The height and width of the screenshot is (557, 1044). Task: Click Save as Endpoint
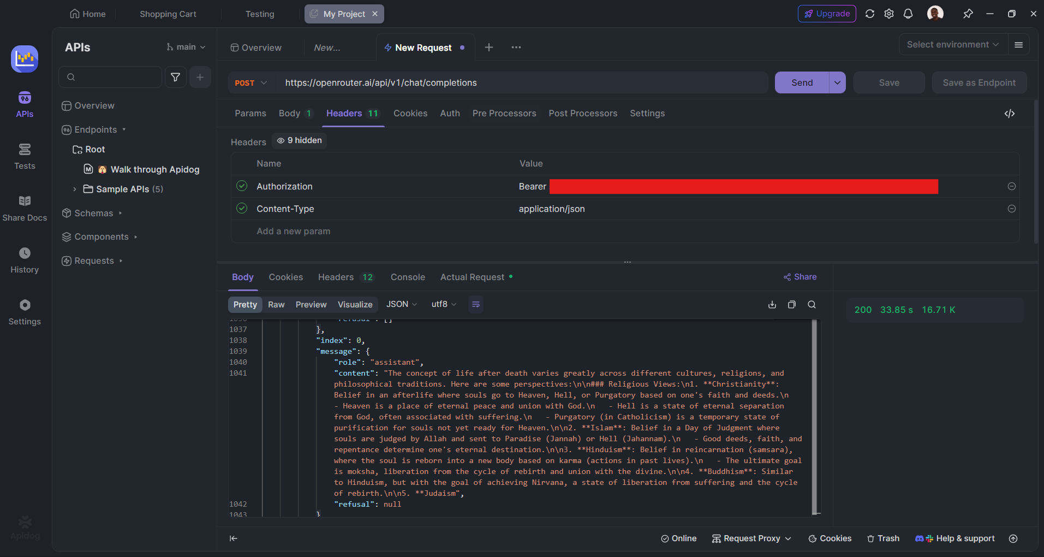coord(979,82)
